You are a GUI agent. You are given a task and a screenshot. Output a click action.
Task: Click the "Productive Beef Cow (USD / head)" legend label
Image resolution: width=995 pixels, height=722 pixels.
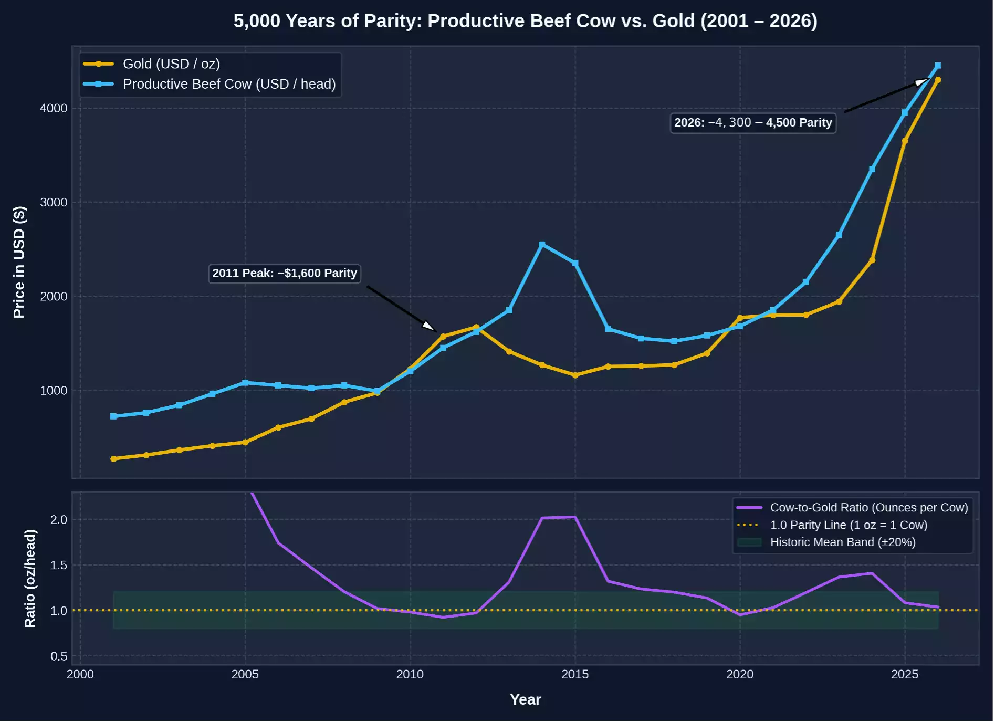229,84
